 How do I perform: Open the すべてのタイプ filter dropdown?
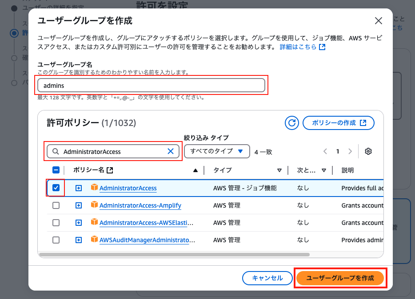click(x=217, y=151)
